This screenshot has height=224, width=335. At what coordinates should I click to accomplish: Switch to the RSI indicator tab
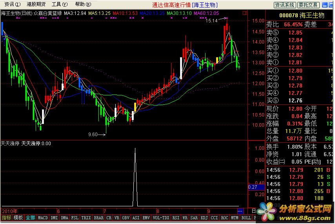point(176,218)
